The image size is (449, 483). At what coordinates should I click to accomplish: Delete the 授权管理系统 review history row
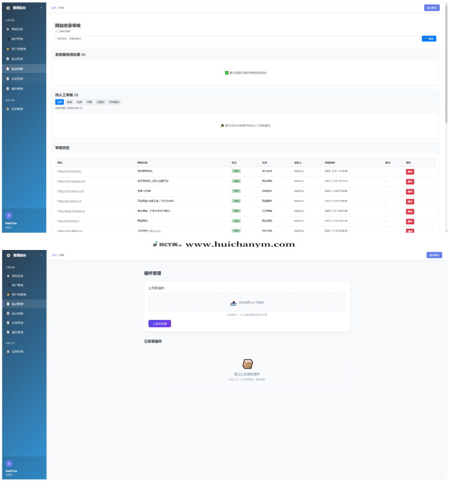click(410, 171)
